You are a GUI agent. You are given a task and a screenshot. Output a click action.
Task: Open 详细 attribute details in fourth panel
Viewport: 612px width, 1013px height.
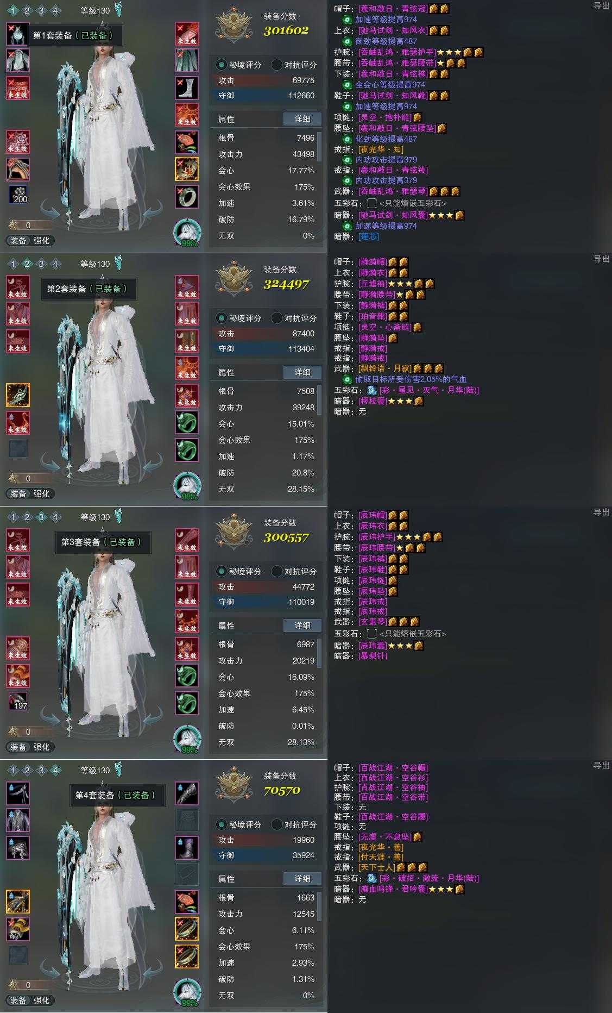[x=302, y=879]
